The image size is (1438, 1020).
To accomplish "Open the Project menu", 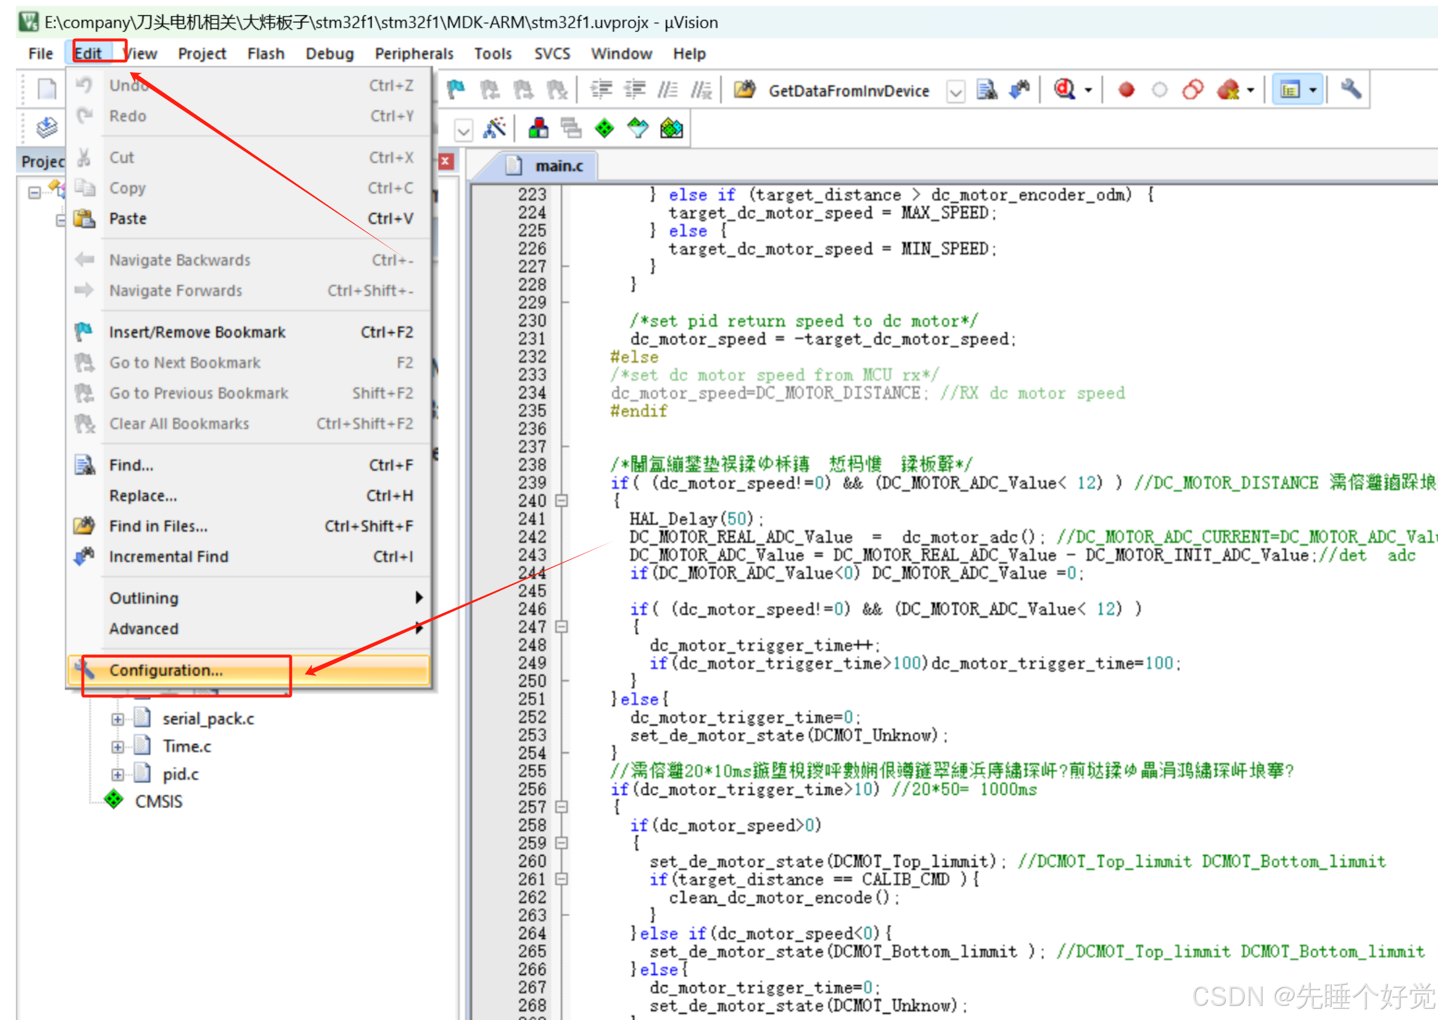I will (x=201, y=54).
